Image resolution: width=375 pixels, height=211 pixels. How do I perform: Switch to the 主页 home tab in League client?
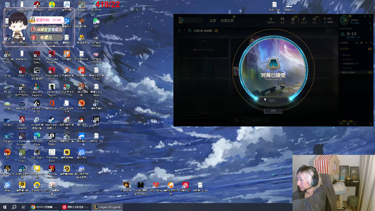click(x=213, y=21)
